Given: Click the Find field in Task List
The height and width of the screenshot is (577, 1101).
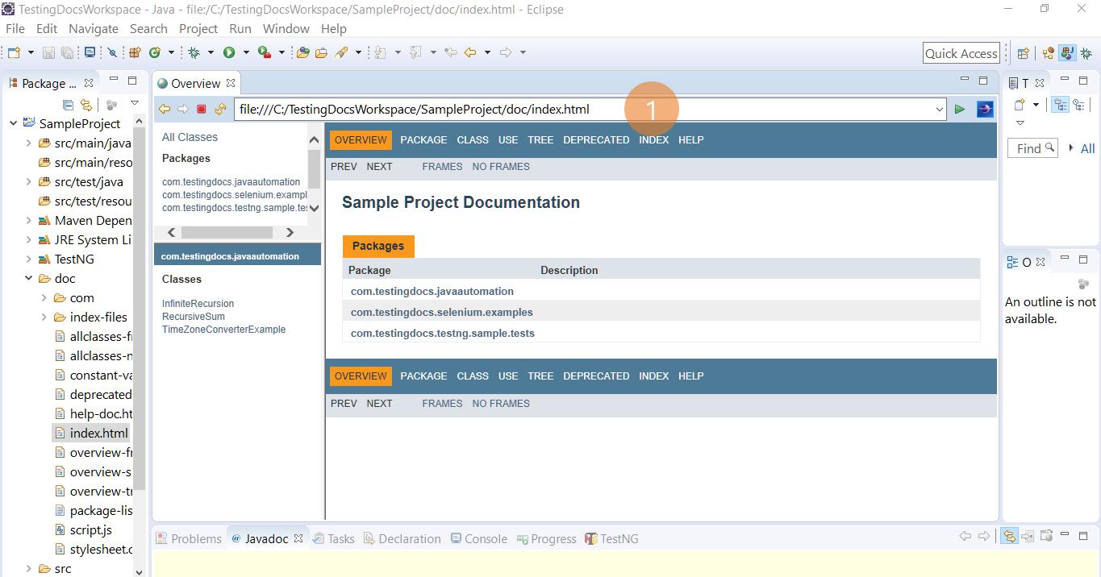Looking at the screenshot, I should [x=1032, y=148].
